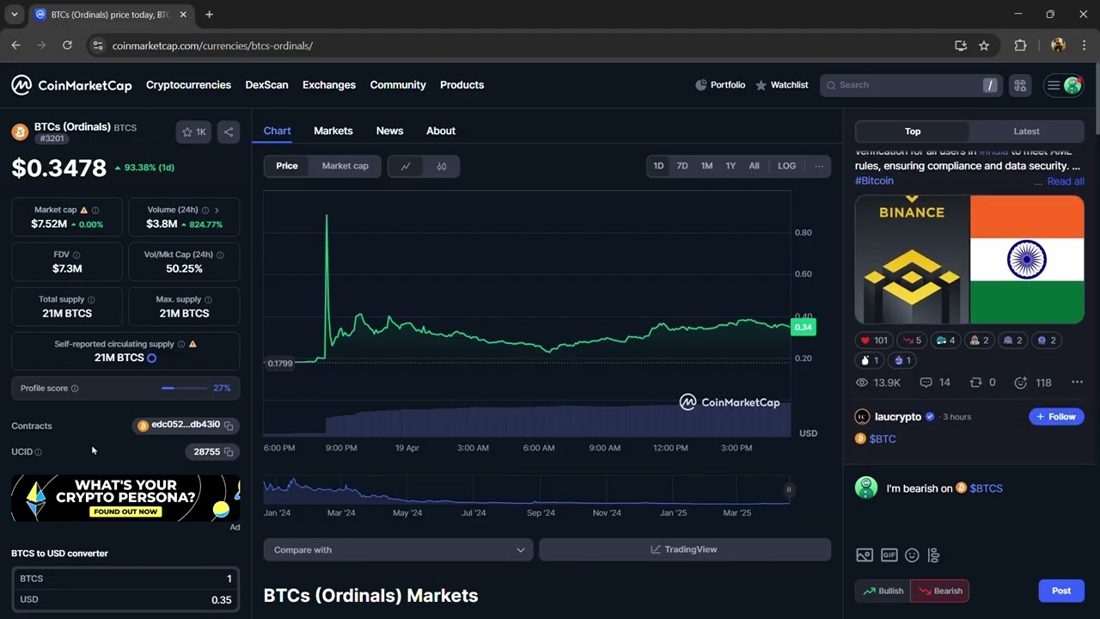Open Products menu
The height and width of the screenshot is (619, 1100).
click(461, 85)
